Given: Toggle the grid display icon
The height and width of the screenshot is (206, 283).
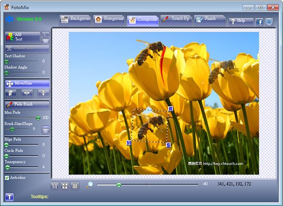Looking at the screenshot, I should click(75, 186).
